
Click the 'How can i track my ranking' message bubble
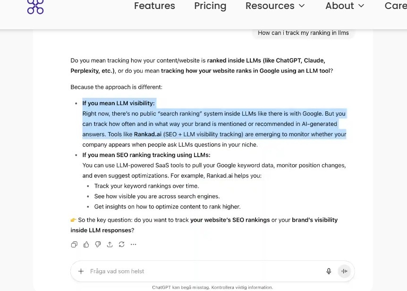pyautogui.click(x=303, y=33)
